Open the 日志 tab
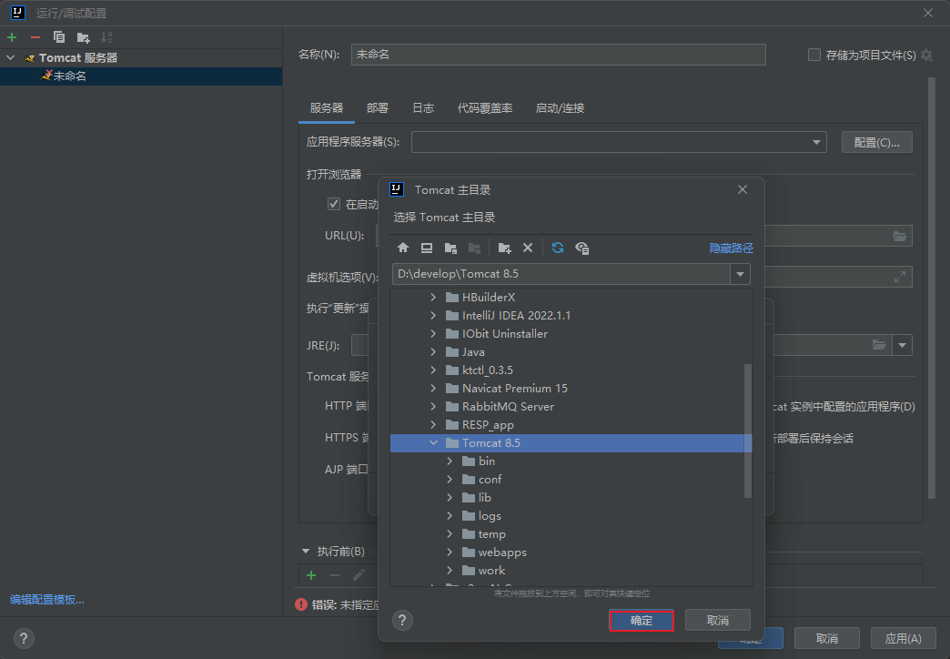This screenshot has width=950, height=659. 423,108
